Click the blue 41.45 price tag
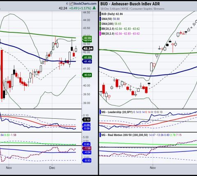Screen dimensions: 197x176 coord(87,61)
